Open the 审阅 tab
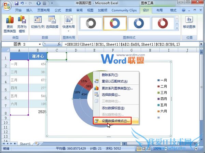The image size is (205, 153). pyautogui.click(x=79, y=10)
